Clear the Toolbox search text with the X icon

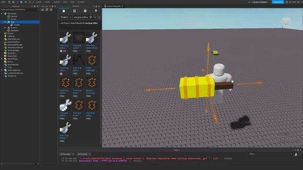click(x=91, y=17)
